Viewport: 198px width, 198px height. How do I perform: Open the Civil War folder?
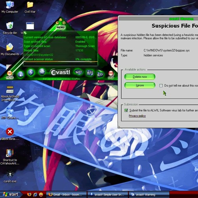[x=30, y=7]
